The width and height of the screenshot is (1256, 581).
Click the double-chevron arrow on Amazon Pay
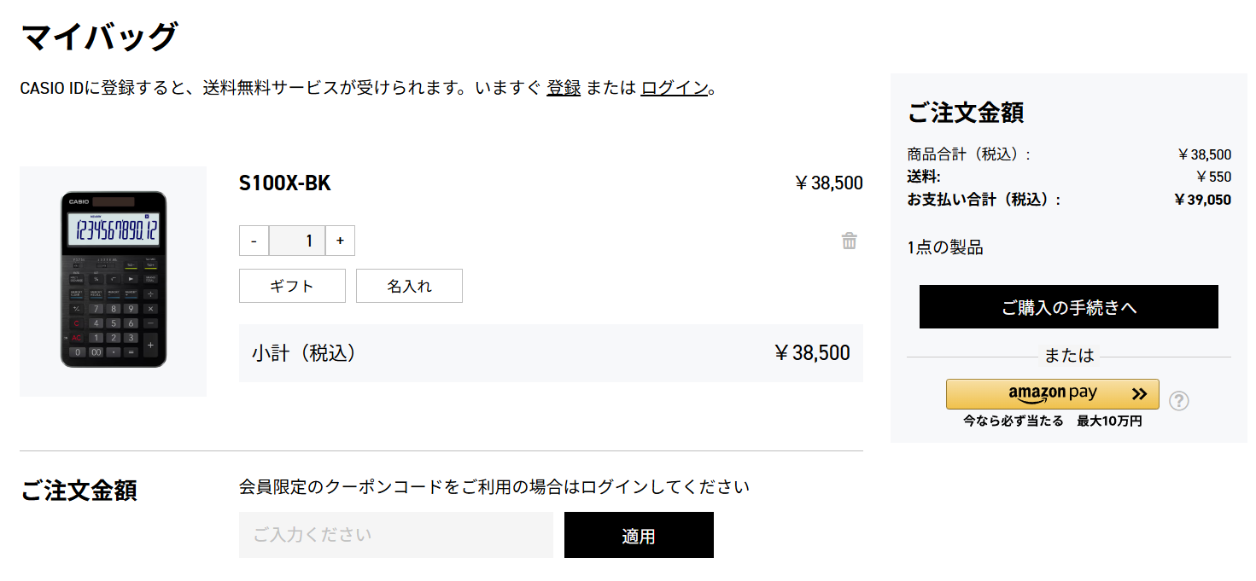pos(1139,394)
